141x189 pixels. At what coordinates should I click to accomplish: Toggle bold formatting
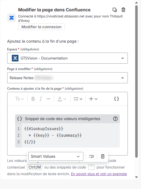click(x=33, y=99)
